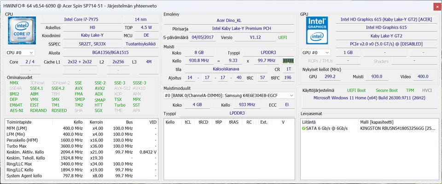442x184 pixels.
Task: Select the Ring/LLC Max row
Action: [81, 164]
